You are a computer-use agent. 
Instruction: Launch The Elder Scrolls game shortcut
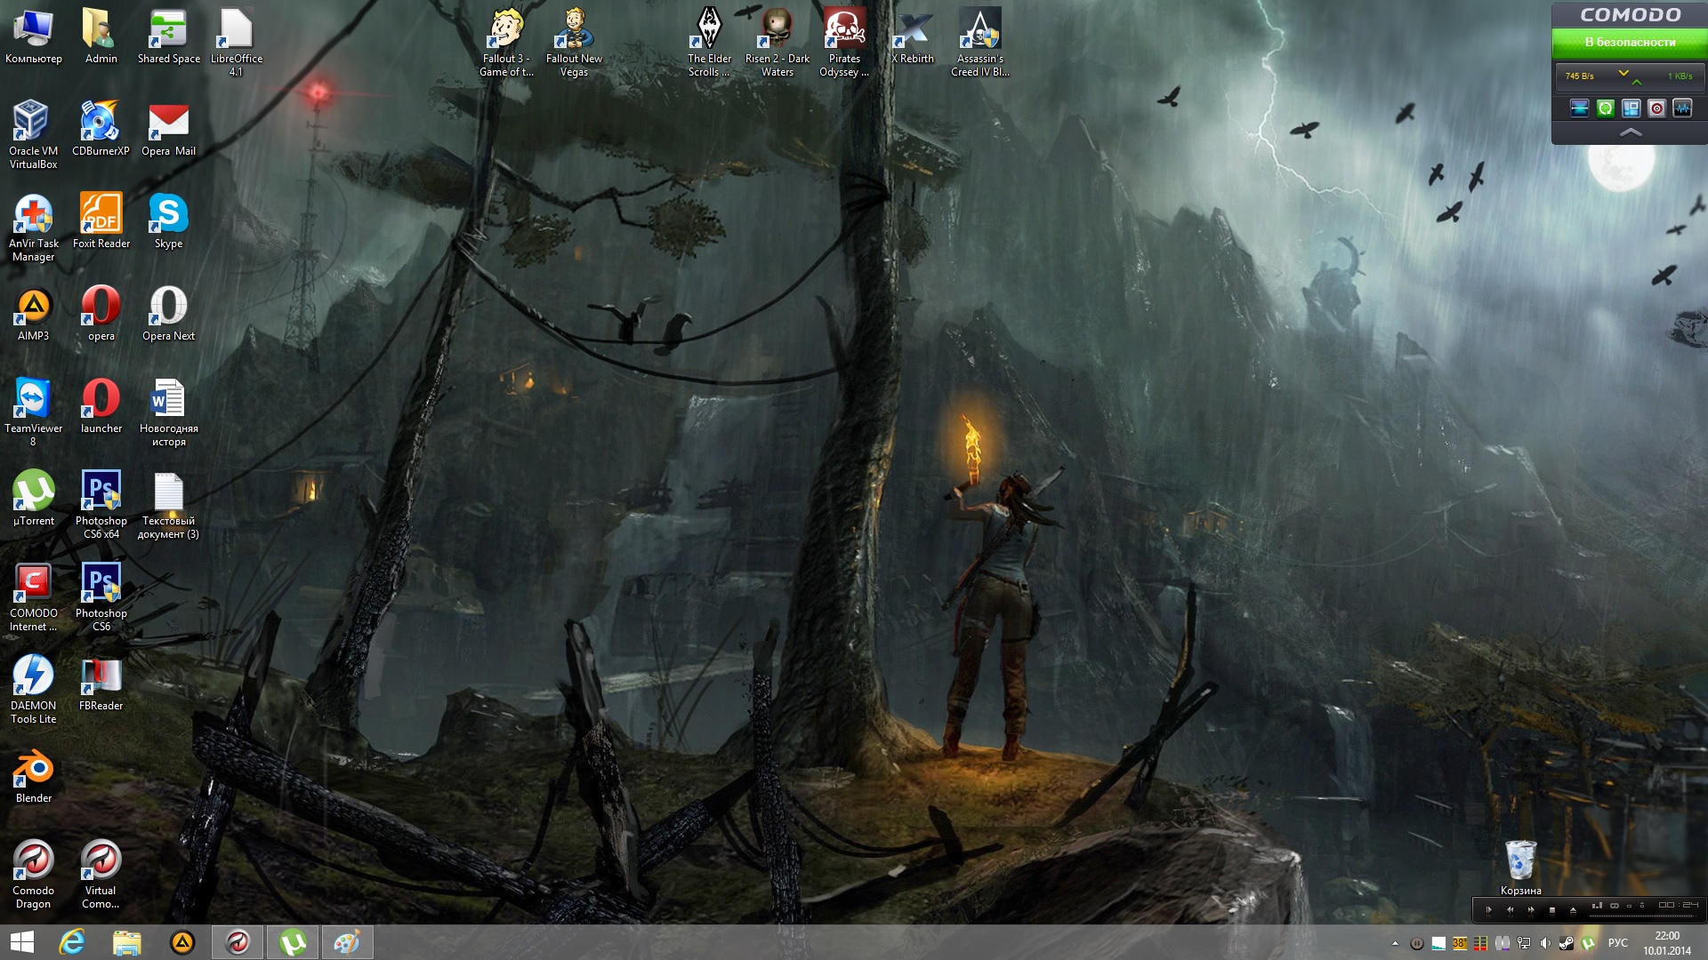(709, 29)
